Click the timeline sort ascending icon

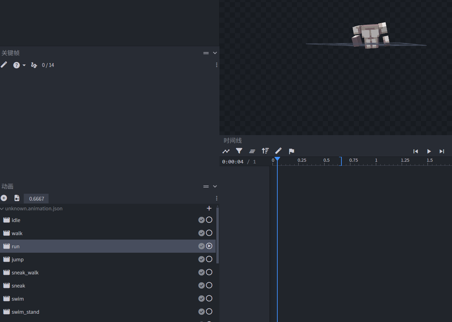click(265, 151)
